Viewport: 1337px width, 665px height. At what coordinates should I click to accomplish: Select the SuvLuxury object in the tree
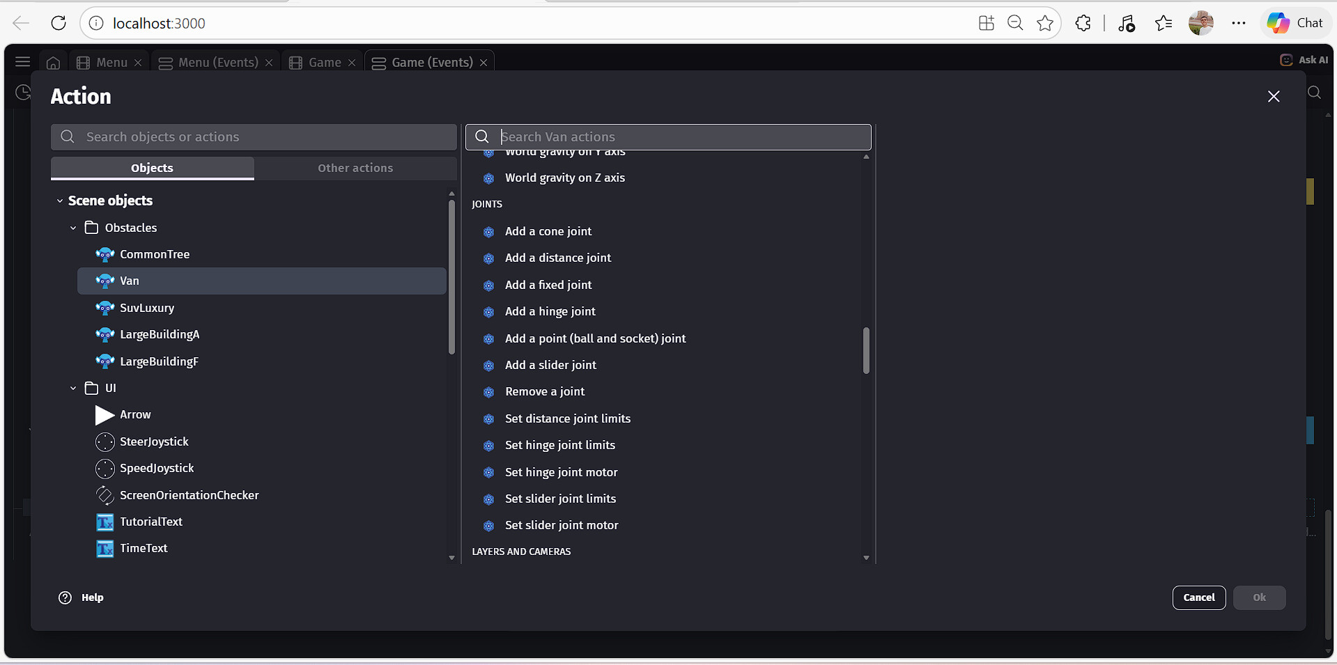click(x=147, y=308)
